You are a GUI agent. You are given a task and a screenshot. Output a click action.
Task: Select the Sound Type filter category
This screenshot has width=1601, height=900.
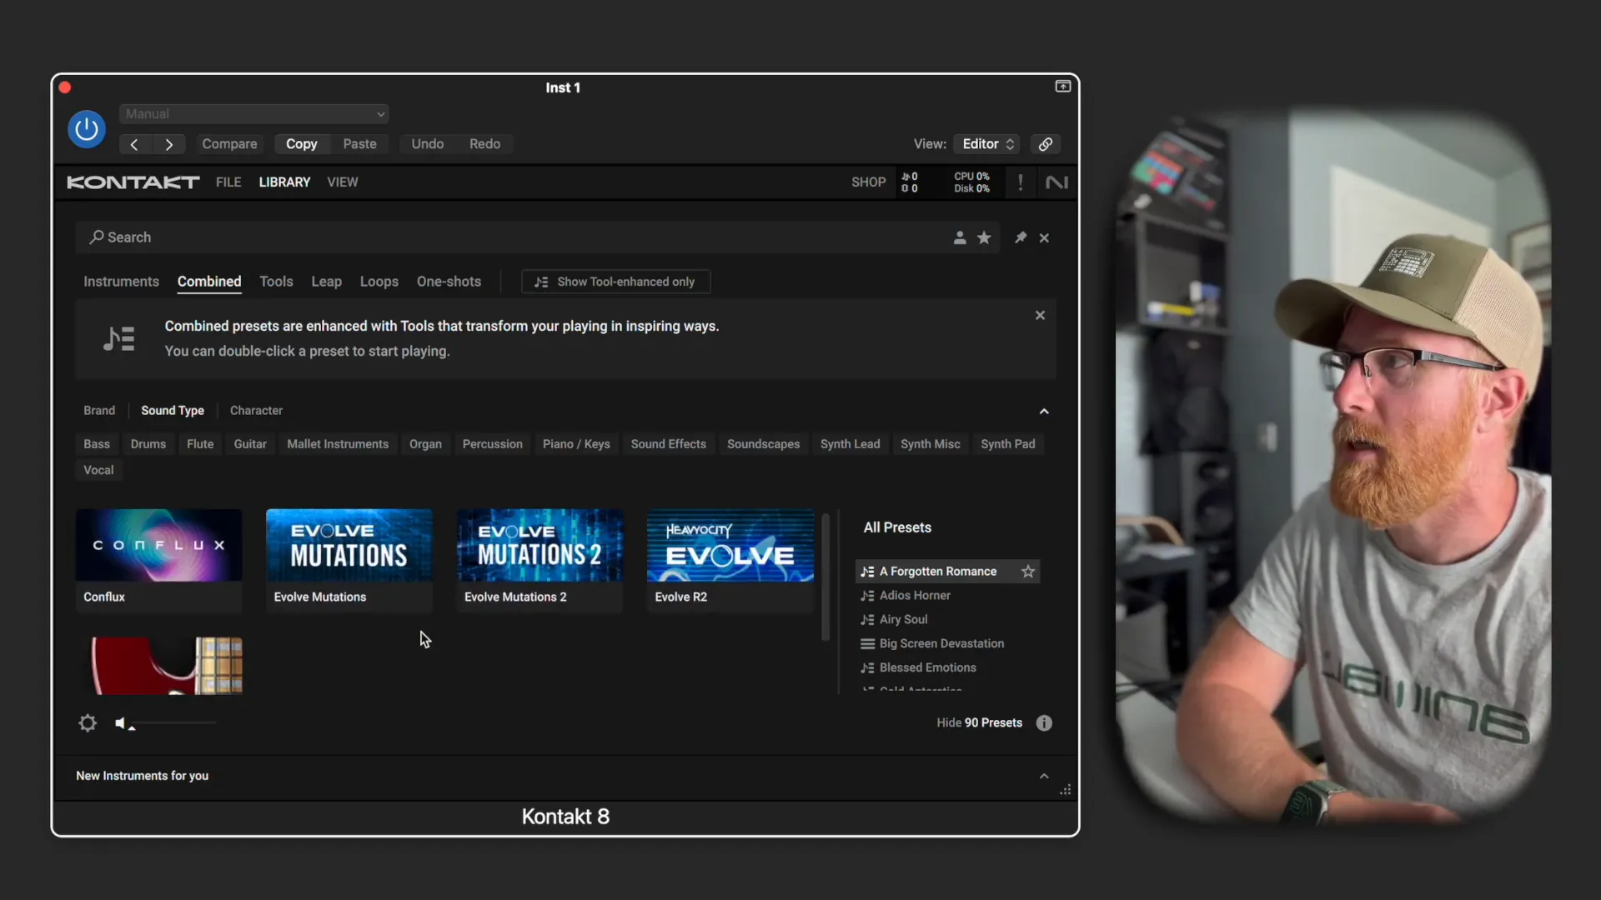173,411
